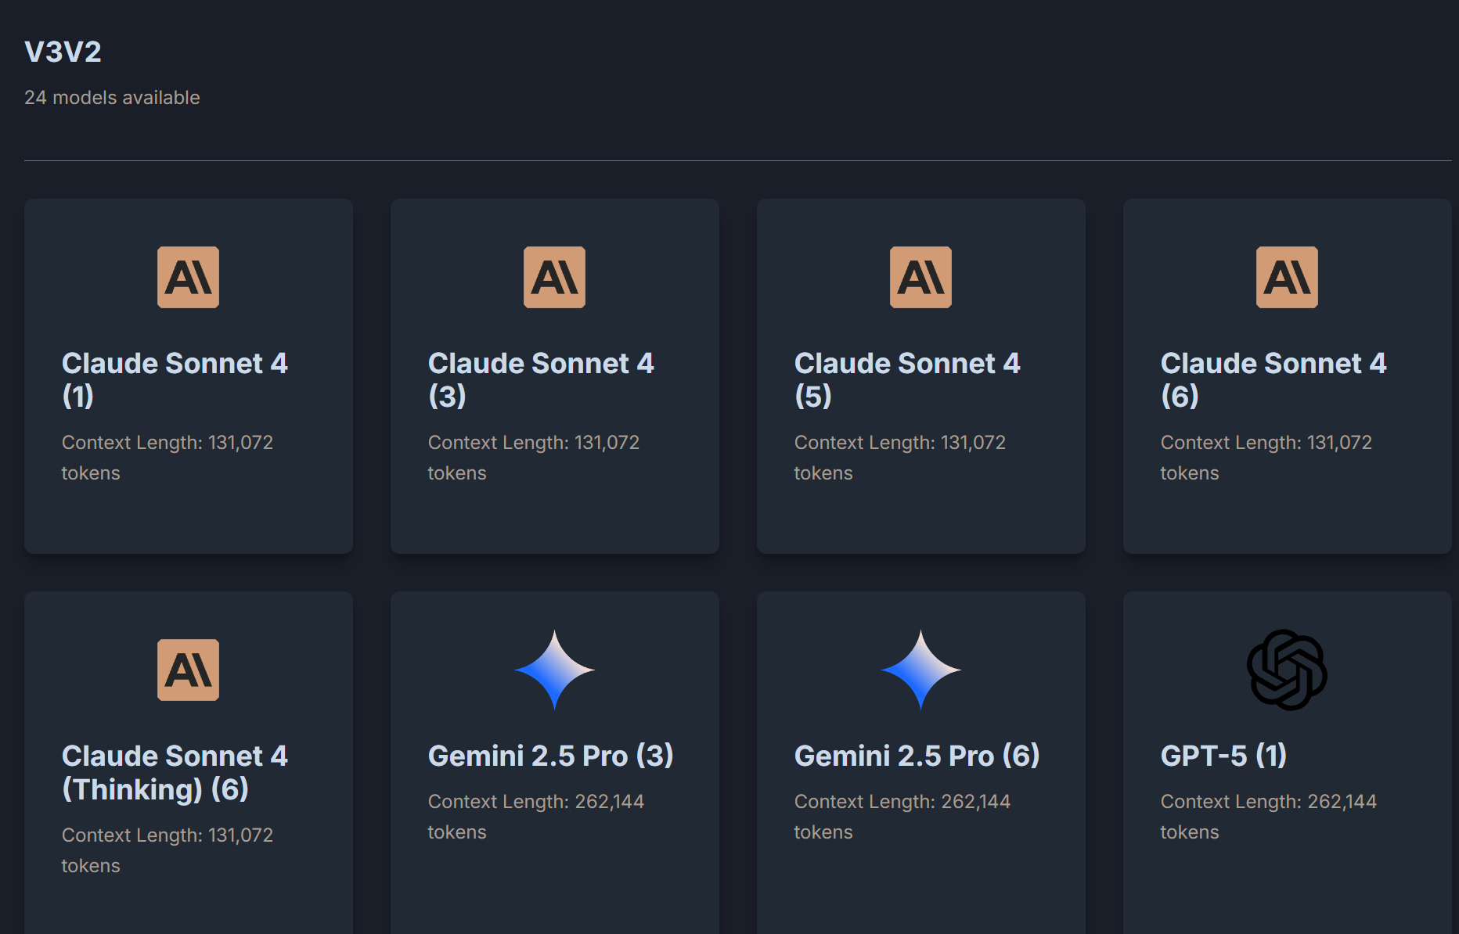Pick the Gemini 2.5 Pro (6) title
The height and width of the screenshot is (934, 1459).
tap(917, 756)
